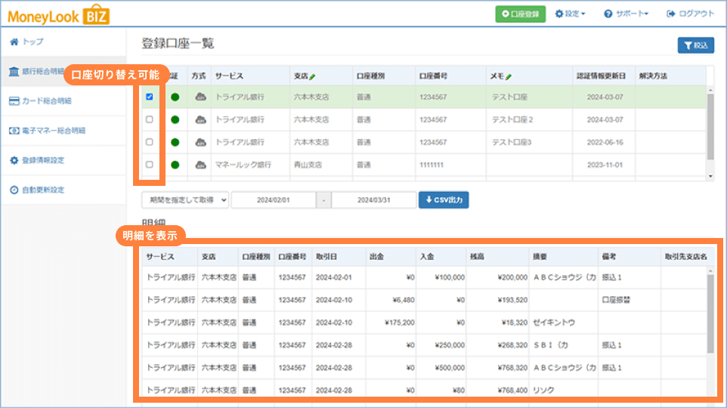Click accounts list scroll up arrow
This screenshot has width=727, height=408.
(x=710, y=91)
